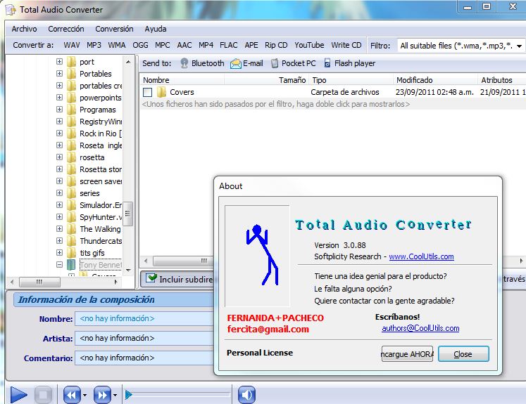The image size is (526, 404).
Task: Click the folder tree horizontal scrollbar thumb
Action: click(x=39, y=282)
